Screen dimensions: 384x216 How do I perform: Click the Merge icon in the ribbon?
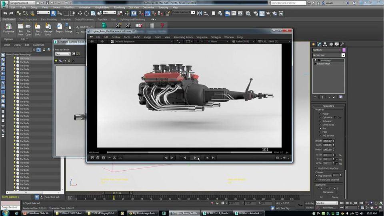[x=69, y=27]
